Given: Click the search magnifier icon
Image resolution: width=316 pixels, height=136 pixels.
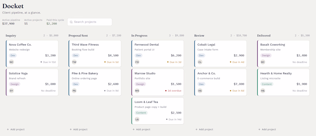Looking at the screenshot, I should [71, 22].
